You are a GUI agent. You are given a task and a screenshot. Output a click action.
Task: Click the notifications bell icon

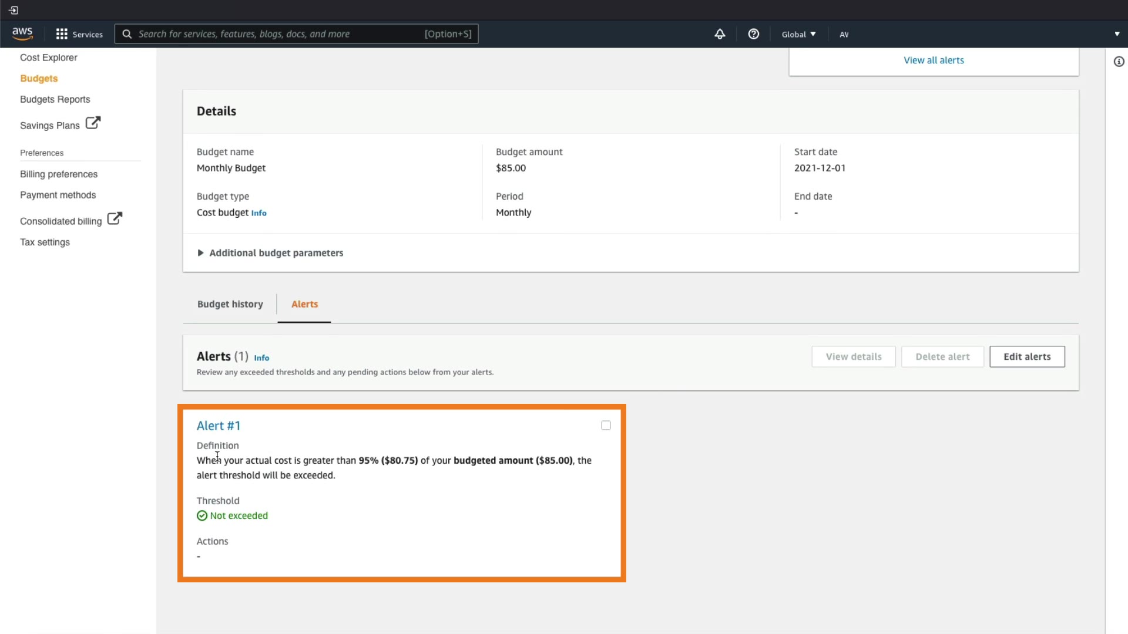(720, 34)
